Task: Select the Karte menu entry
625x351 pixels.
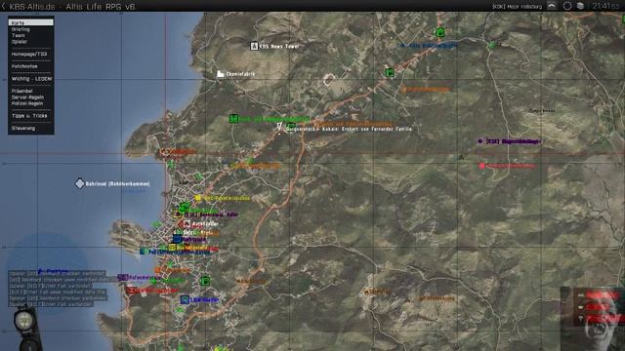Action: pos(30,22)
